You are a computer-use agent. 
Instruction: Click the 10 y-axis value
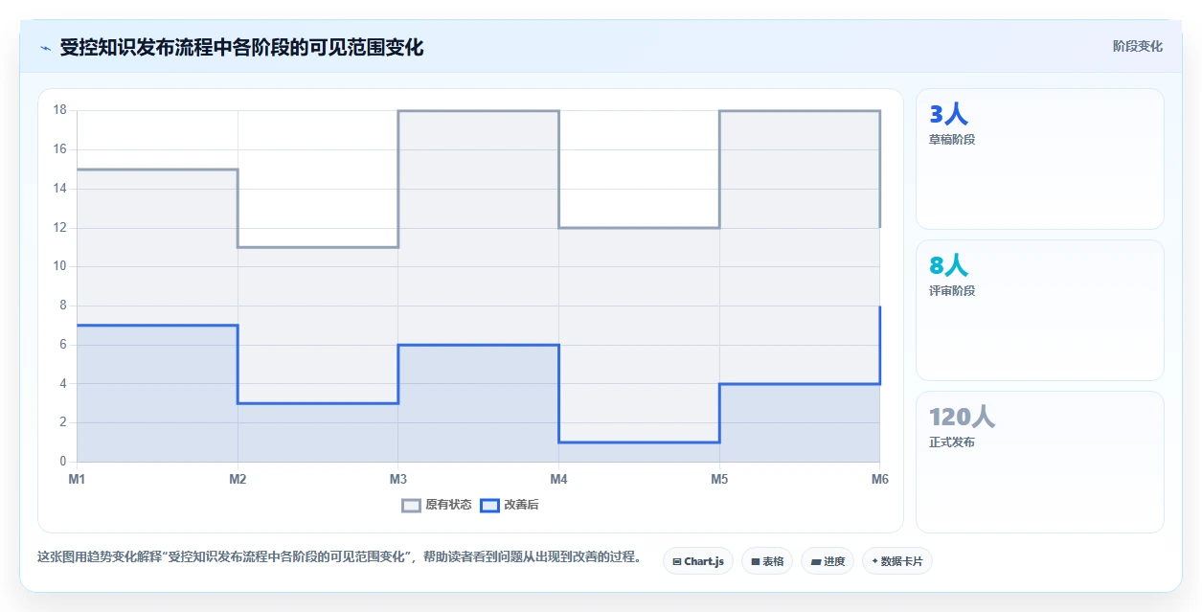click(59, 266)
